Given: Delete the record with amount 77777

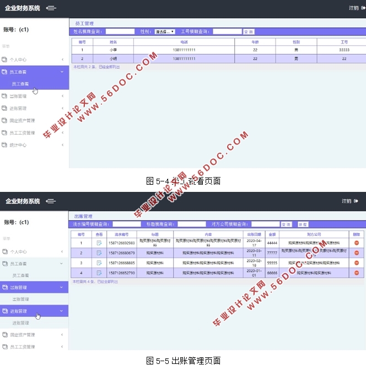Looking at the screenshot, I should click(357, 253).
